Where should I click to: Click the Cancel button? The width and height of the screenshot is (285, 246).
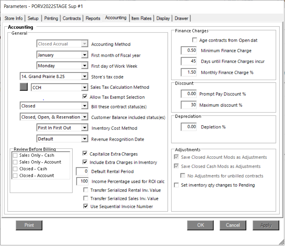(x=233, y=225)
